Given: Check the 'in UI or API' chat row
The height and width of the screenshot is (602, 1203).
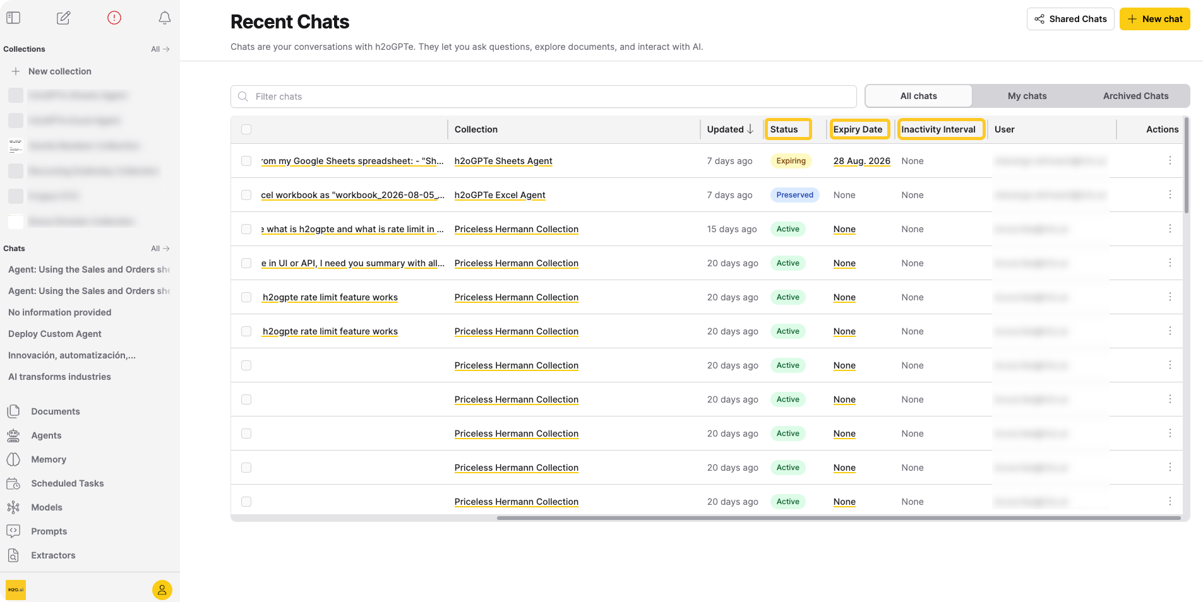Looking at the screenshot, I should click(x=246, y=263).
